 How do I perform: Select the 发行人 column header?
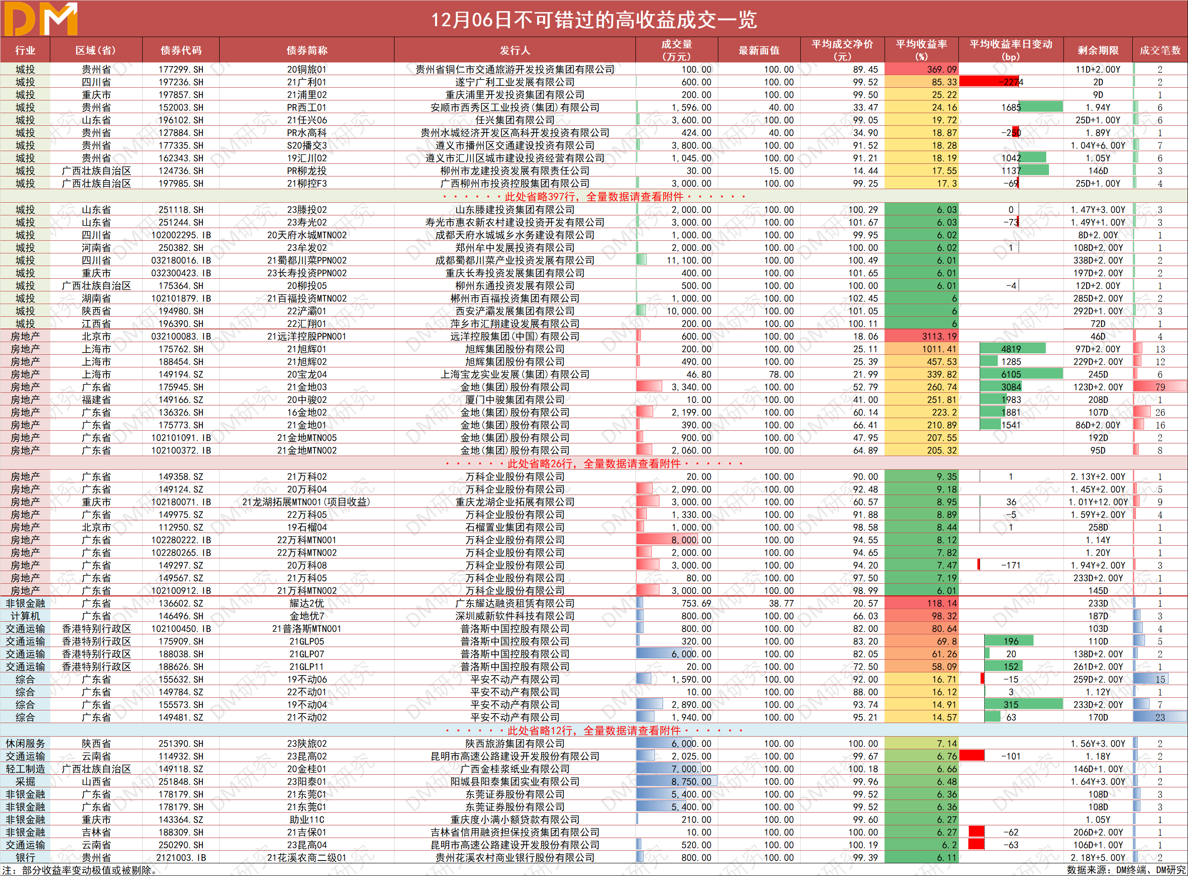515,50
